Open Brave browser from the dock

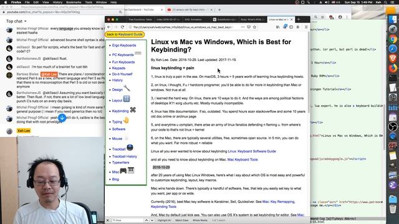(393, 58)
